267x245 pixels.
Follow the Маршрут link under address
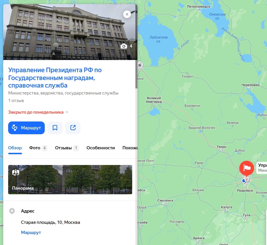(x=31, y=233)
